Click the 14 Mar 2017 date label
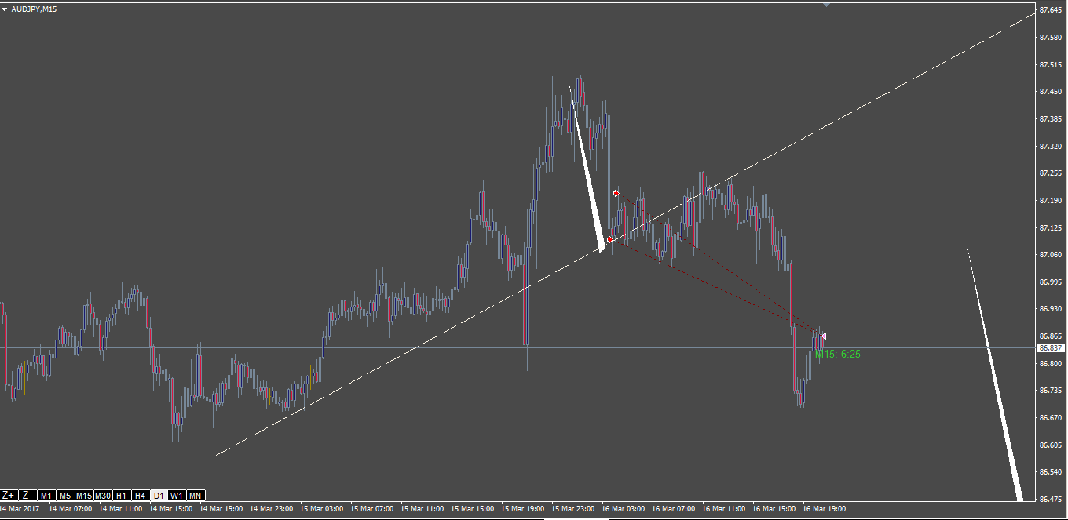The image size is (1068, 520). [x=20, y=509]
